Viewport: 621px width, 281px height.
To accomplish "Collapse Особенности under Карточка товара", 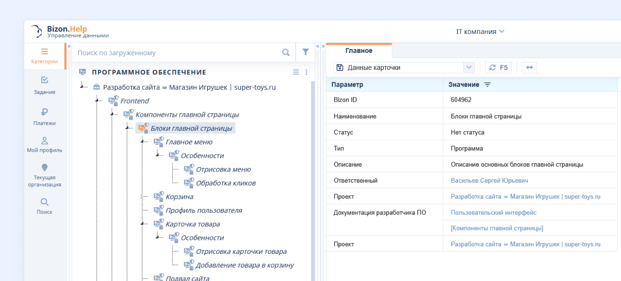I will [x=158, y=237].
